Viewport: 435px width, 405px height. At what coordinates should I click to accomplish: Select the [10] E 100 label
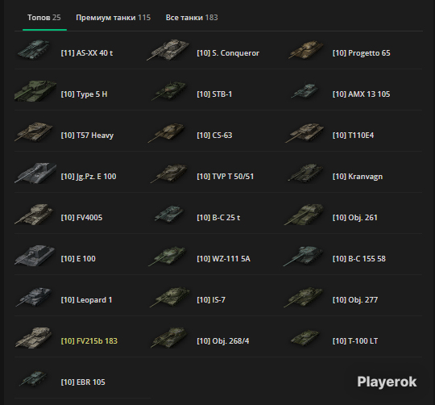(x=78, y=259)
